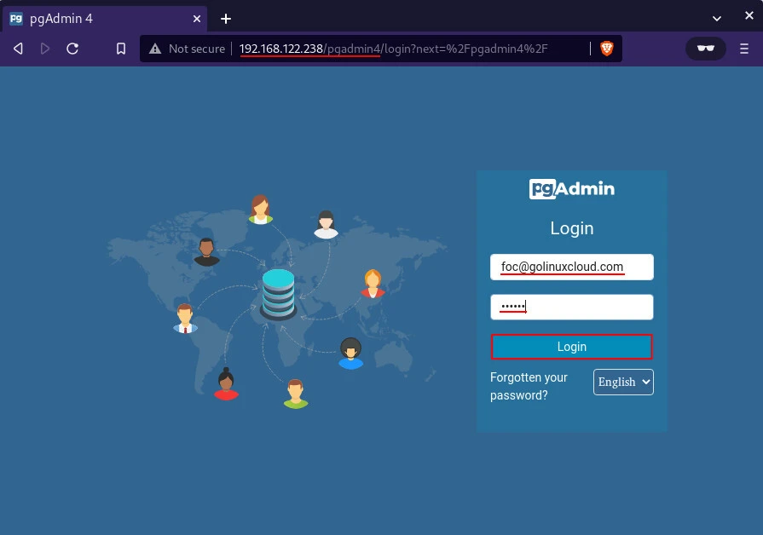Viewport: 763px width, 535px height.
Task: Click the forward navigation arrow
Action: [45, 49]
